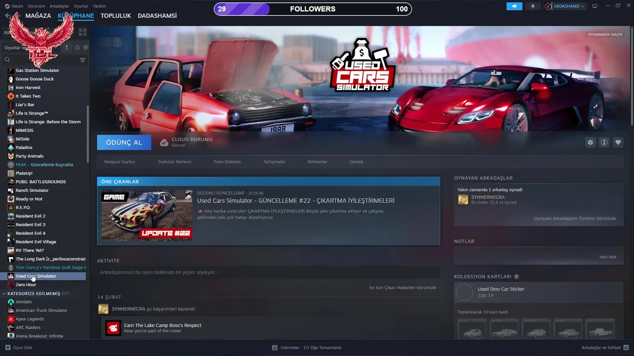
Task: Open the GÜNCELLEME #22 news headline
Action: (x=296, y=201)
